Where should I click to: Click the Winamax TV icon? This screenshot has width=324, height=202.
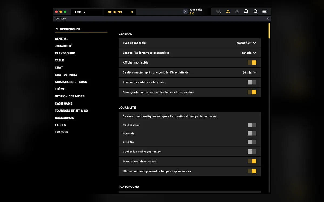pyautogui.click(x=218, y=12)
